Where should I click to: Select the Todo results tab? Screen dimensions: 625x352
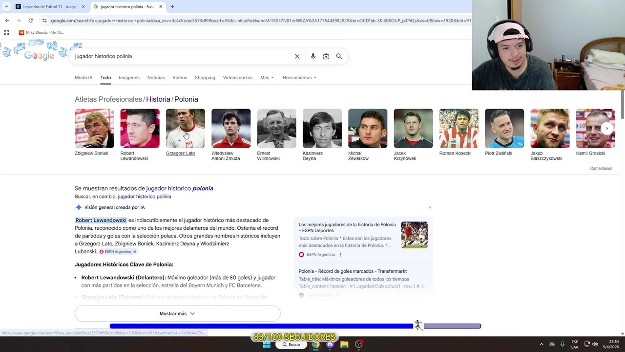105,78
